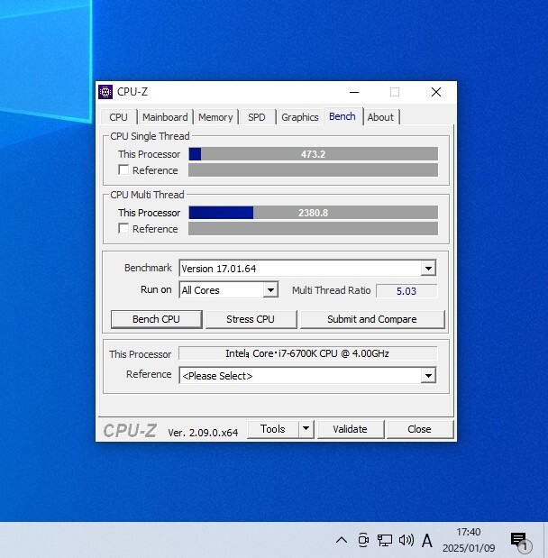Open the Meet Now tray icon
This screenshot has height=558, width=548.
363,540
